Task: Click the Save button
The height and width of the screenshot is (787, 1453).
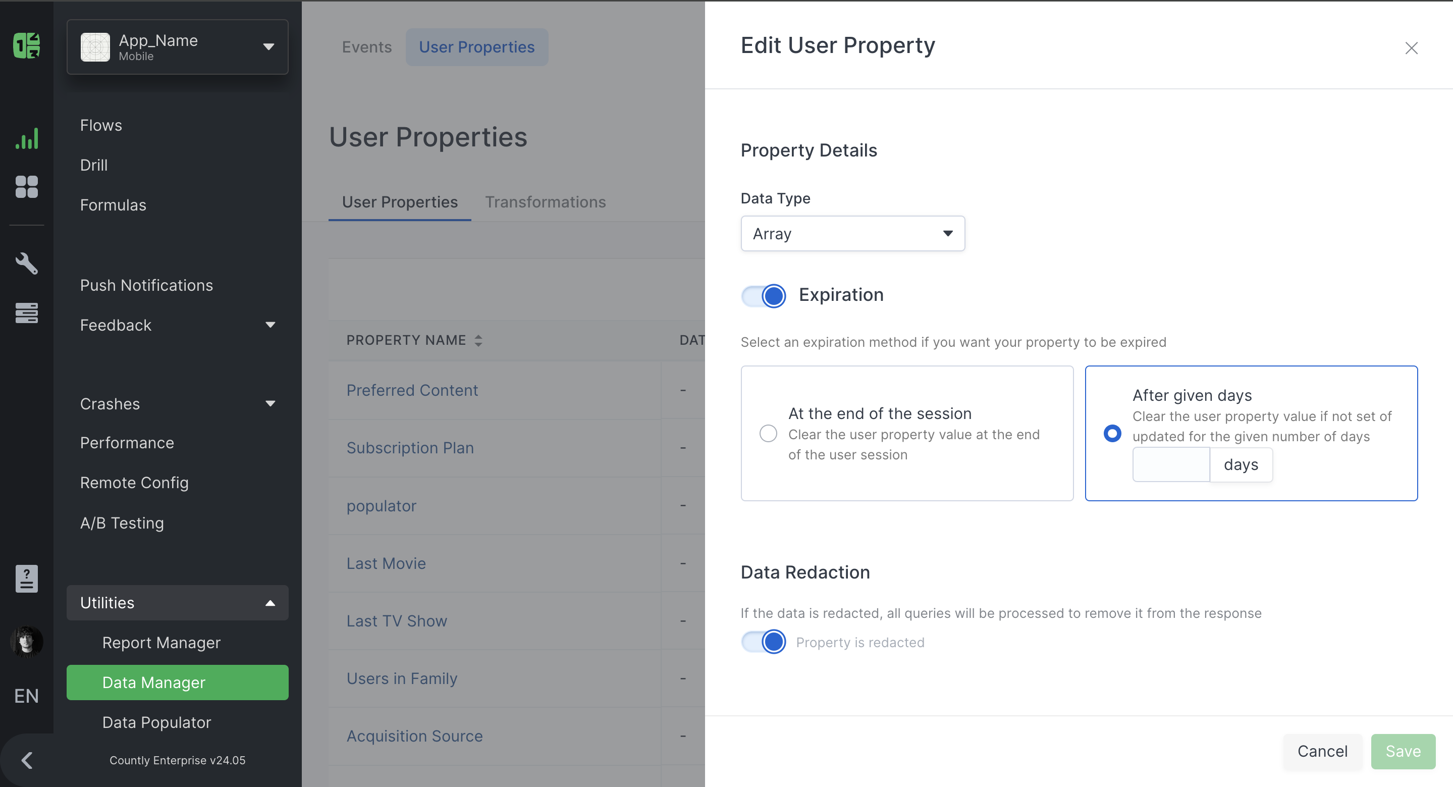Action: coord(1404,752)
